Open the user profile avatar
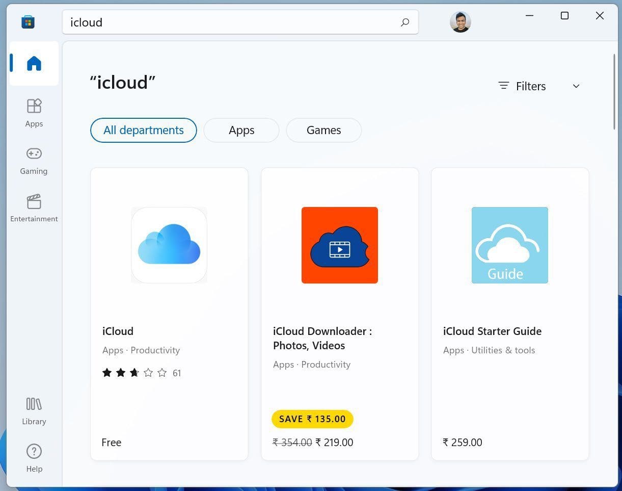622x491 pixels. (x=461, y=22)
